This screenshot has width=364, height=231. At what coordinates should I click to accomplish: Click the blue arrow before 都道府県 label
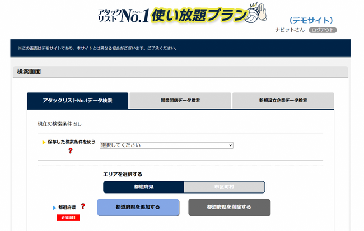tap(54, 208)
